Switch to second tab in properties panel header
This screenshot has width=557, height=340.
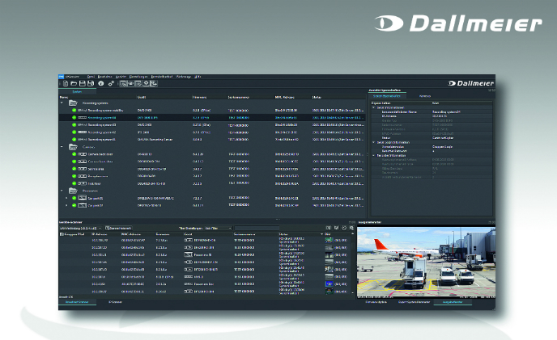pos(425,96)
